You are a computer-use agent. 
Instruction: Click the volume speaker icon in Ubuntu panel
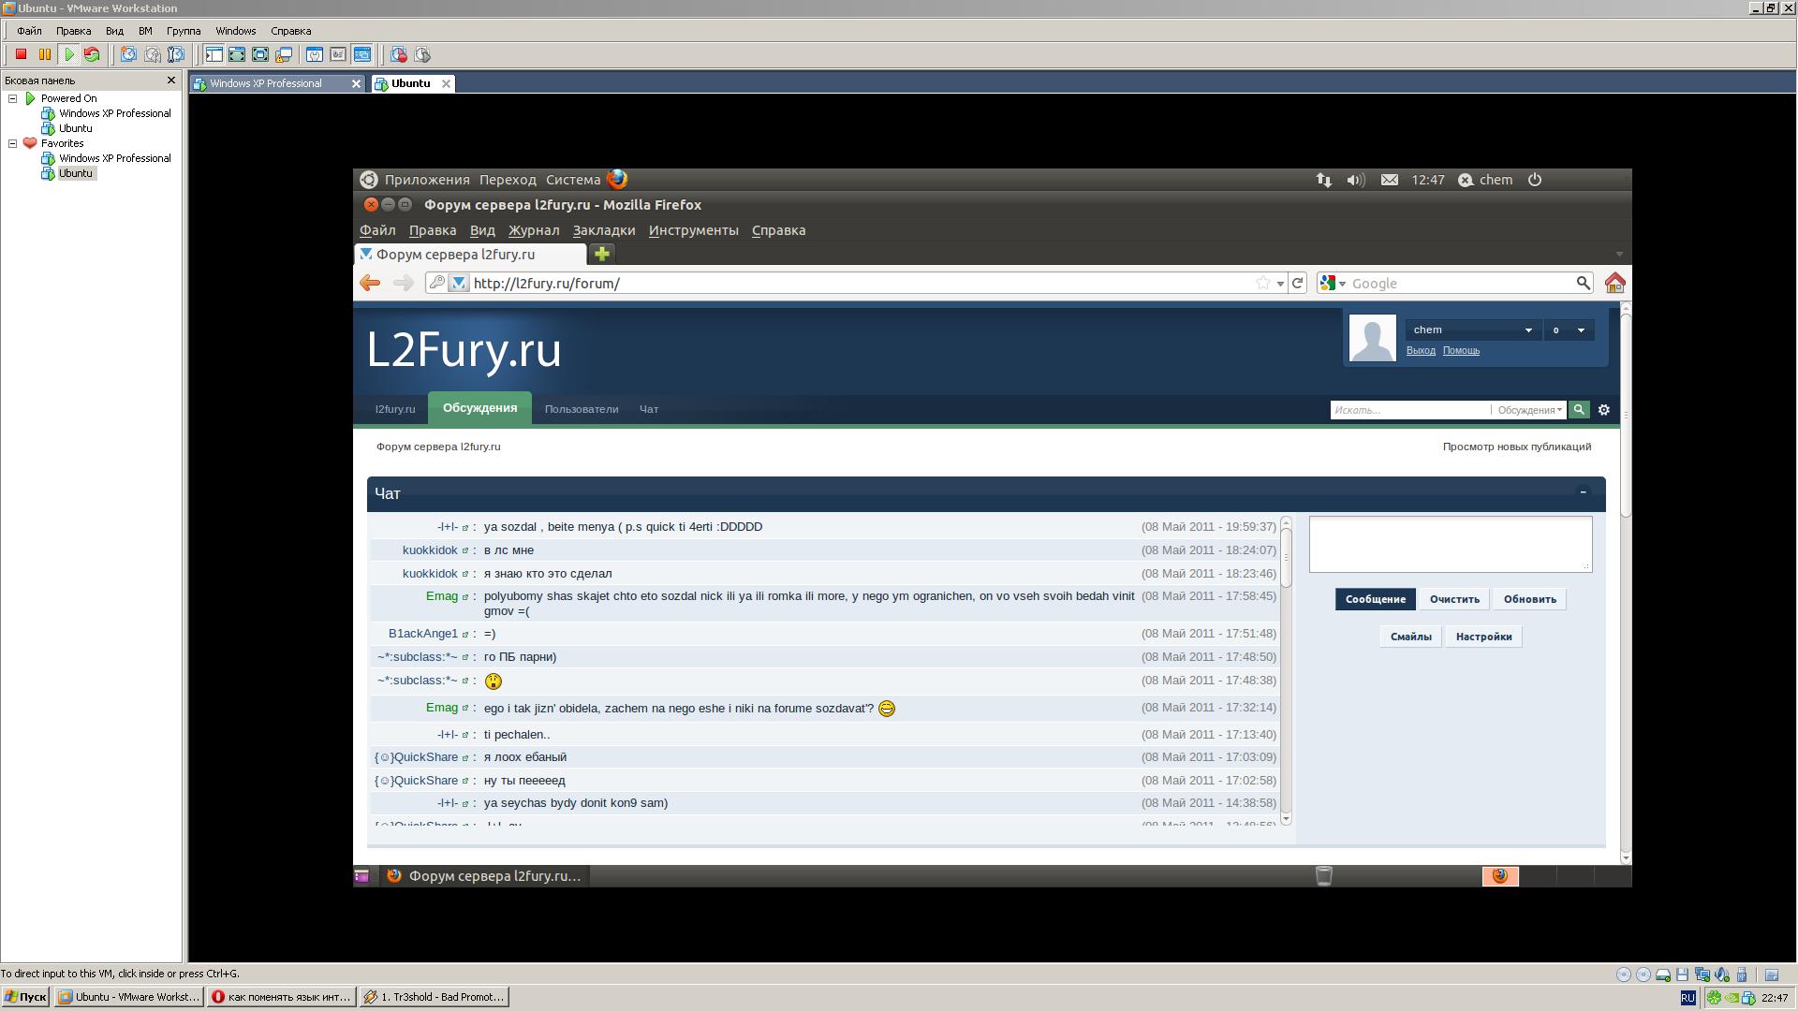(x=1355, y=180)
